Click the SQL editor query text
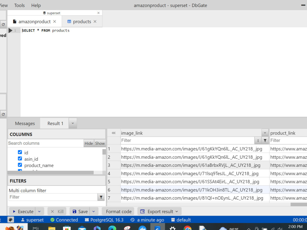This screenshot has height=230, width=307. (x=46, y=30)
